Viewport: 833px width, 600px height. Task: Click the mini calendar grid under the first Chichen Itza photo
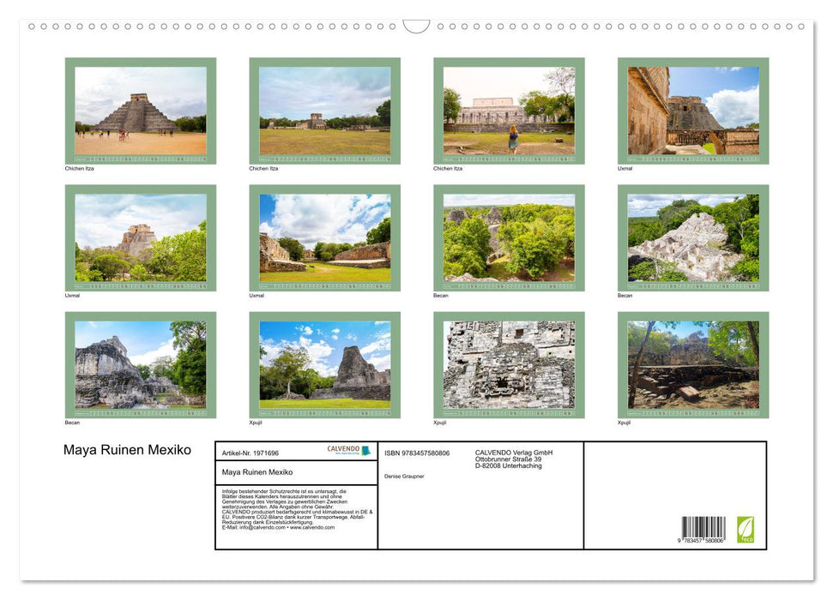[x=140, y=158]
